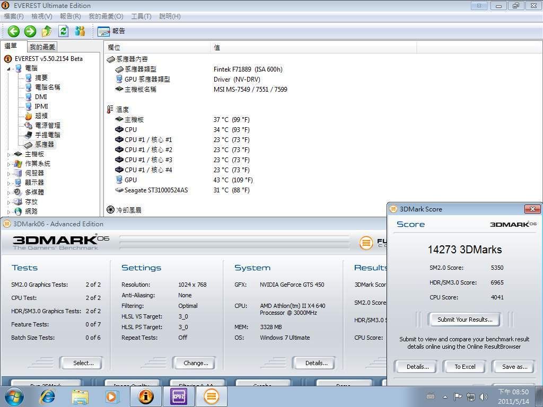The image size is (543, 407).
Task: Click the thermometer icon beside 溫度
Action: click(110, 109)
